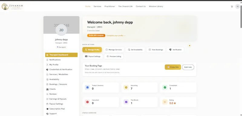Click the Set Availability quick action
Viewport: 242px width, 116px height.
pos(135,50)
